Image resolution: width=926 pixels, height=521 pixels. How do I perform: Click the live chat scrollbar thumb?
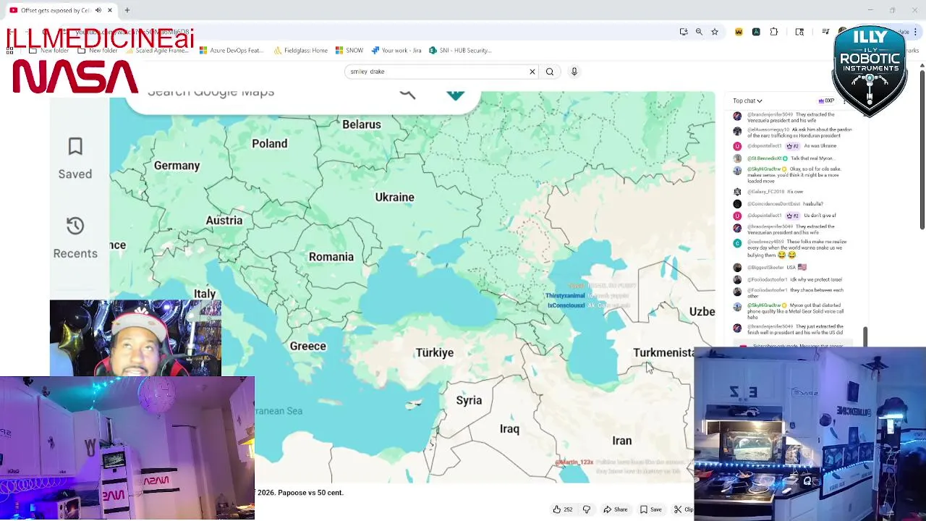pyautogui.click(x=865, y=336)
